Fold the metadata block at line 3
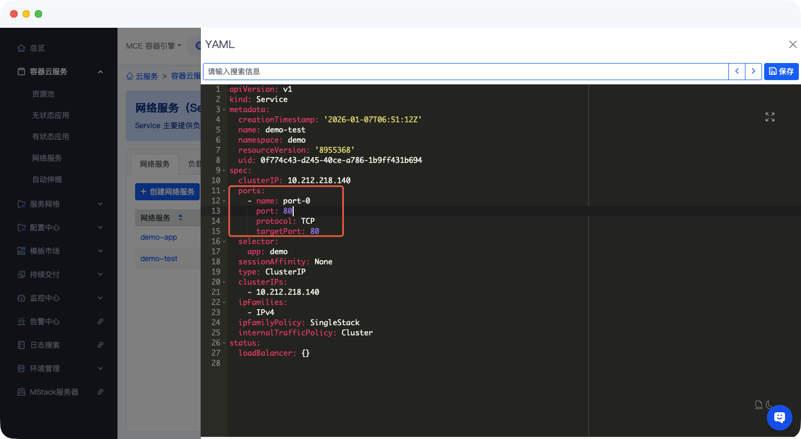The width and height of the screenshot is (801, 439). coord(224,110)
